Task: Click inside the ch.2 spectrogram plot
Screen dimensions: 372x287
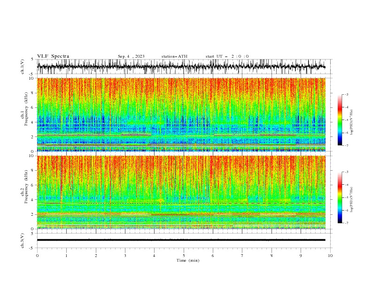Action: [181, 192]
